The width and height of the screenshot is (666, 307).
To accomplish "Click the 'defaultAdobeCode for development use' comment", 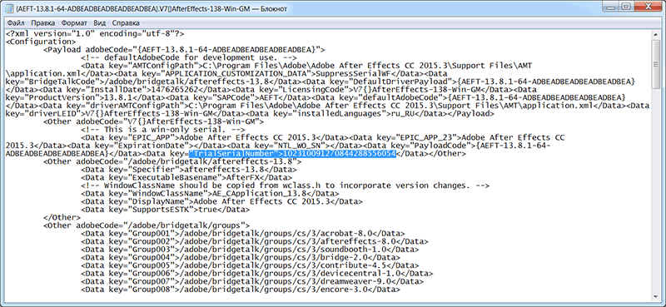I will tap(189, 57).
